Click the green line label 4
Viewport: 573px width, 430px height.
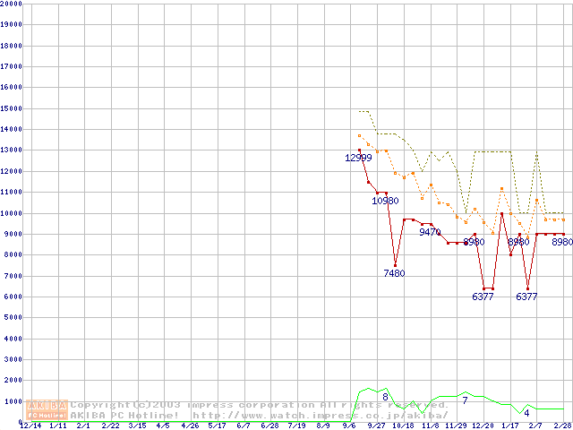click(526, 413)
